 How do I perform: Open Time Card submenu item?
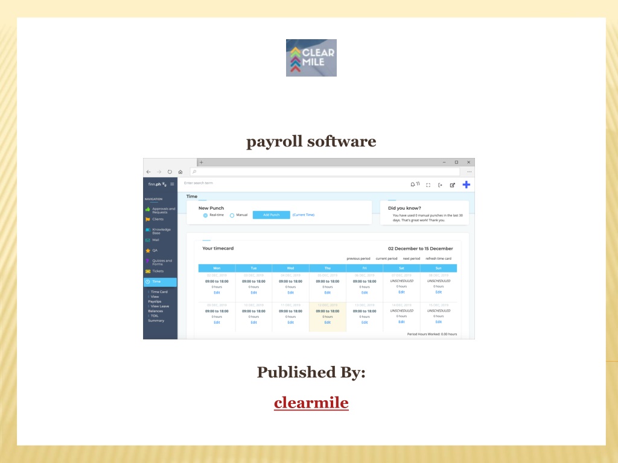click(x=159, y=292)
